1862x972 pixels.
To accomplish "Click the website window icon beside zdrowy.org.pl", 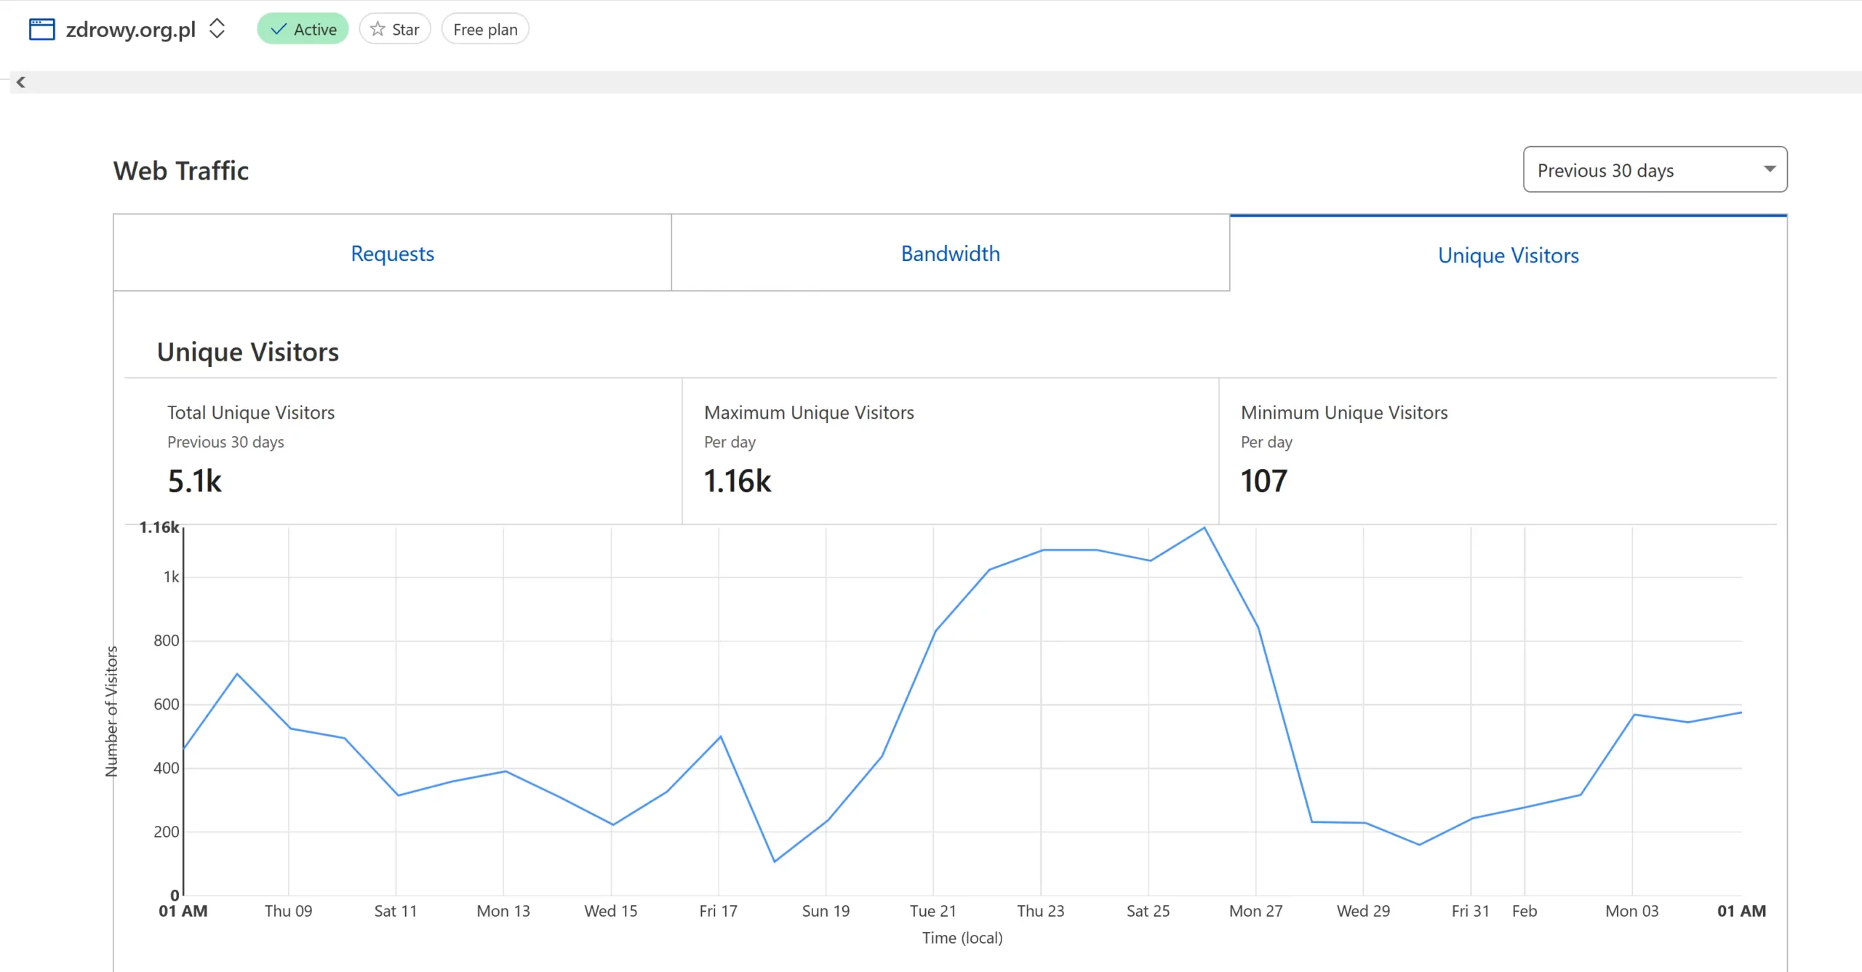I will tap(41, 29).
